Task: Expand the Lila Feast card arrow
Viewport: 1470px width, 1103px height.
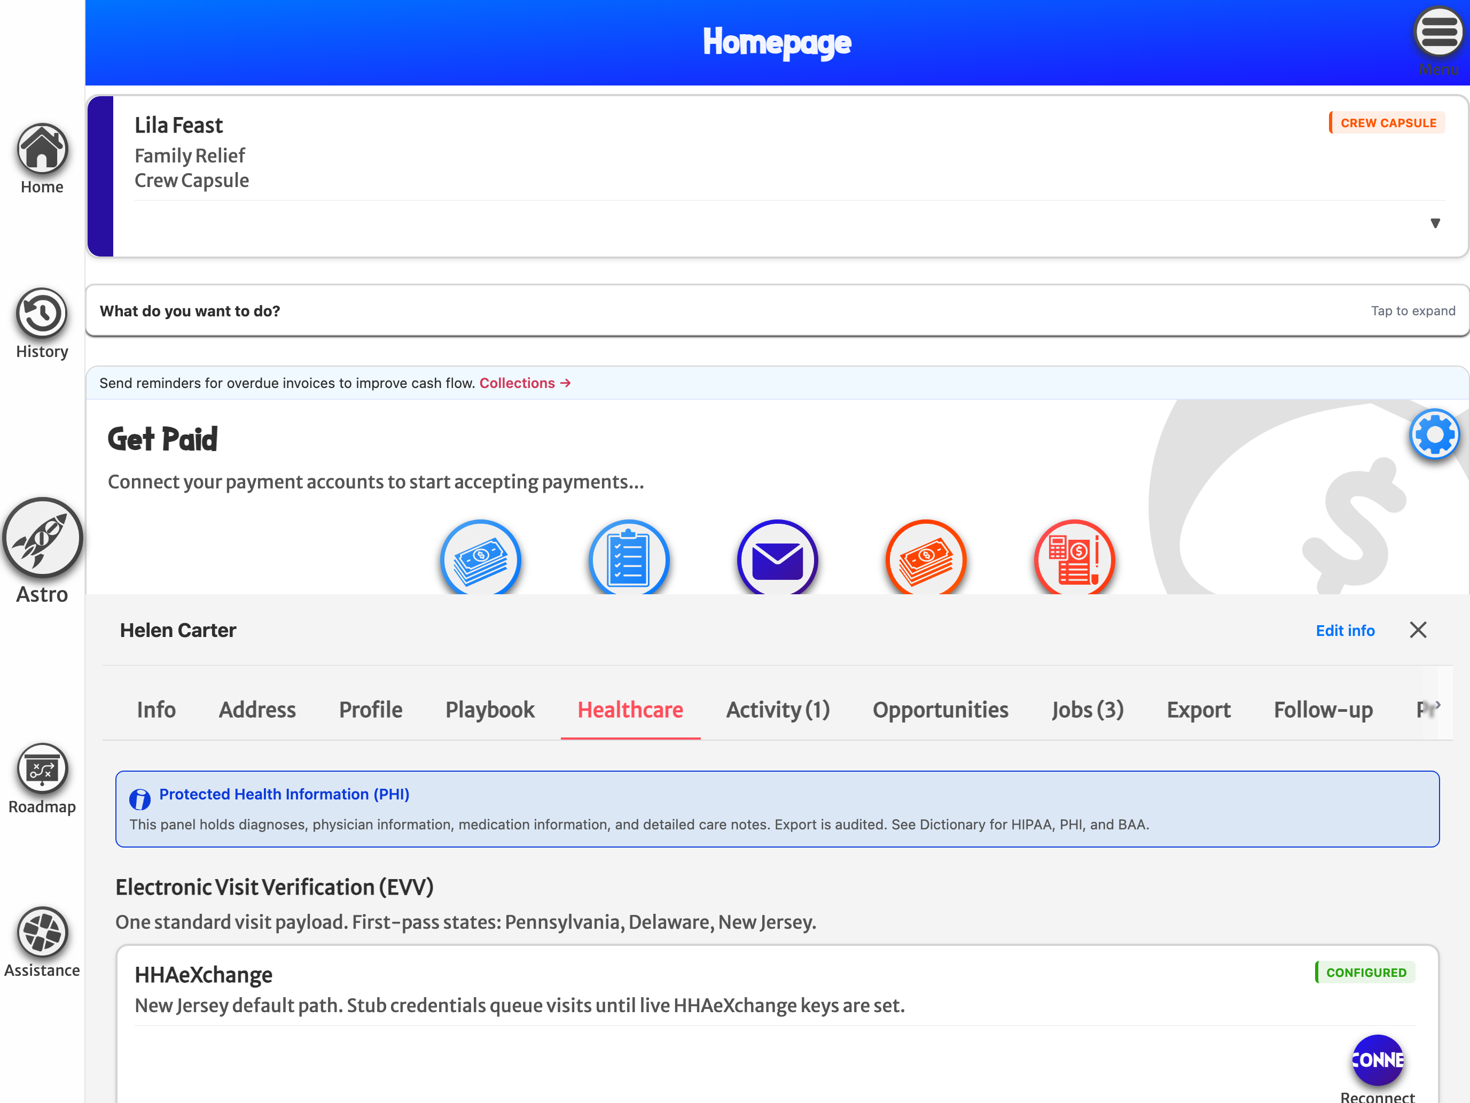Action: pos(1435,223)
